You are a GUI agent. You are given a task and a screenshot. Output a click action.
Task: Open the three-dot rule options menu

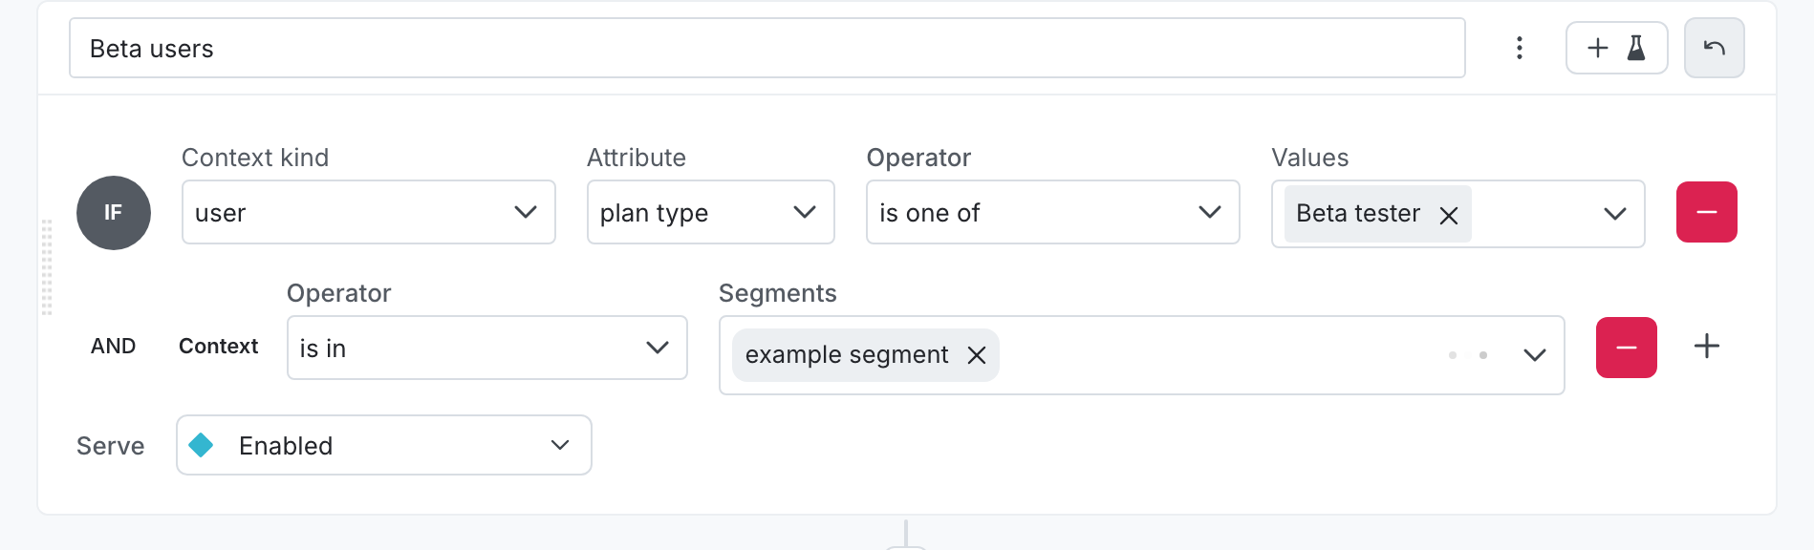pyautogui.click(x=1519, y=48)
